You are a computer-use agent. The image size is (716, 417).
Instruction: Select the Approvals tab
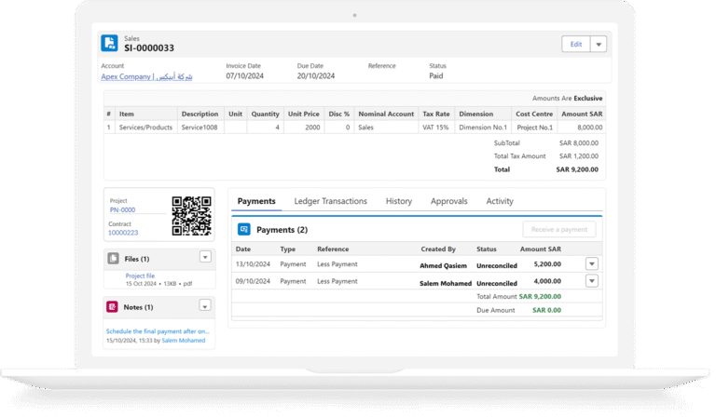click(448, 201)
